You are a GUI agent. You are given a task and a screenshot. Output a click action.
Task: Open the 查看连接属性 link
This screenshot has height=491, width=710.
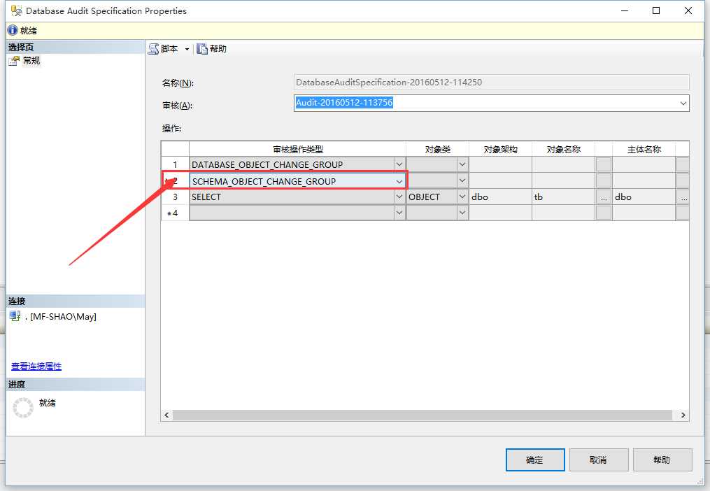coord(36,366)
